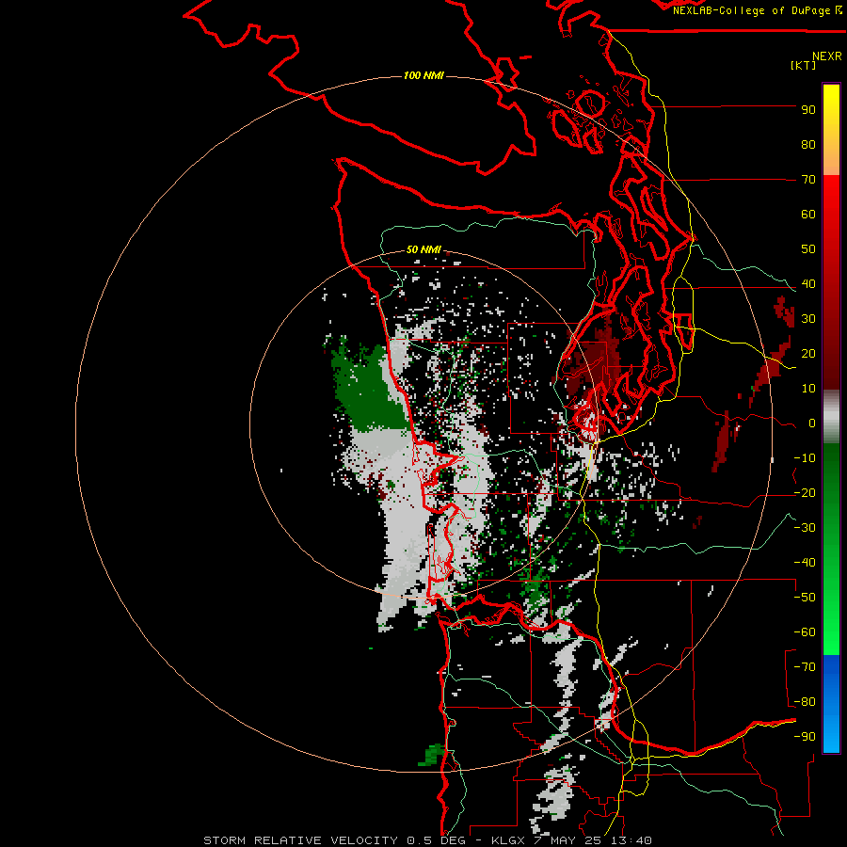Click the positive 30 scale value
847x847 pixels.
pyautogui.click(x=808, y=319)
